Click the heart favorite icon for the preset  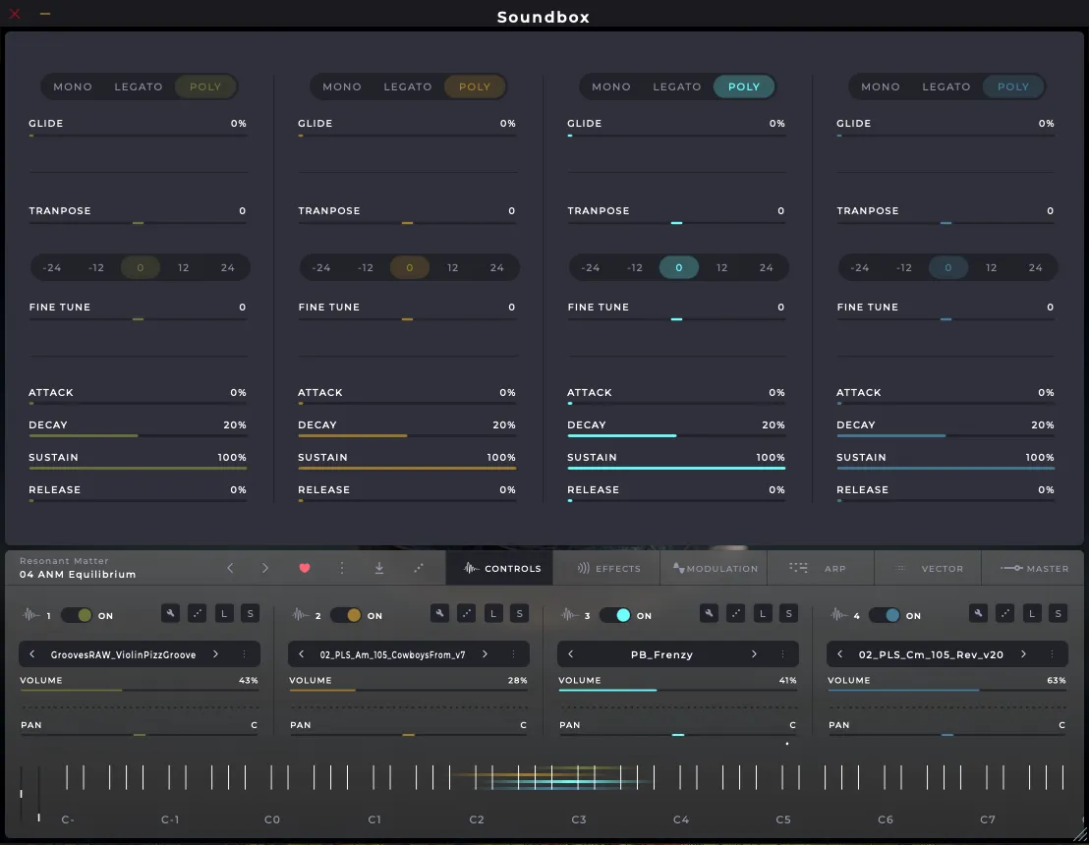[304, 568]
